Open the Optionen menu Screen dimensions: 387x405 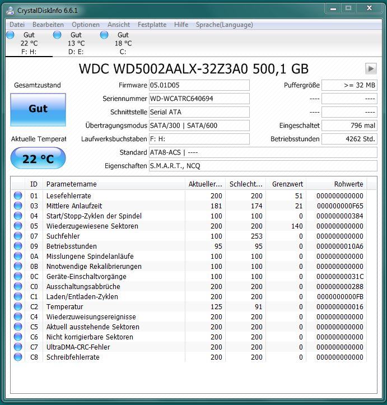(86, 25)
